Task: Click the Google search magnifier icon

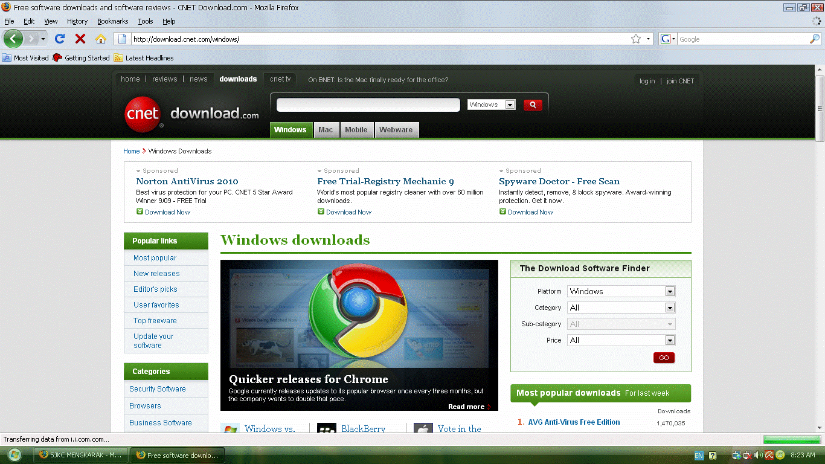Action: (815, 39)
